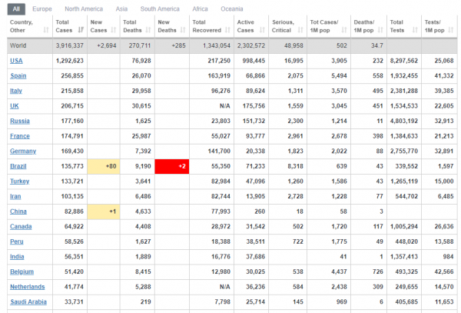Sort by Serious, Critical arrow icon

coord(300,30)
